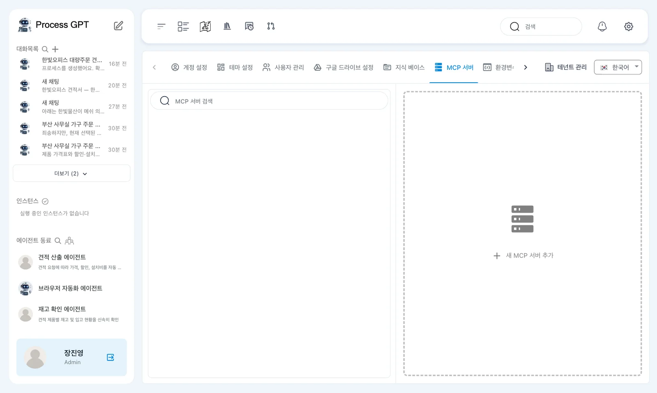Screen dimensions: 657x393
Task: Click the new chat edit icon beside Process GPT
Action: tap(118, 26)
